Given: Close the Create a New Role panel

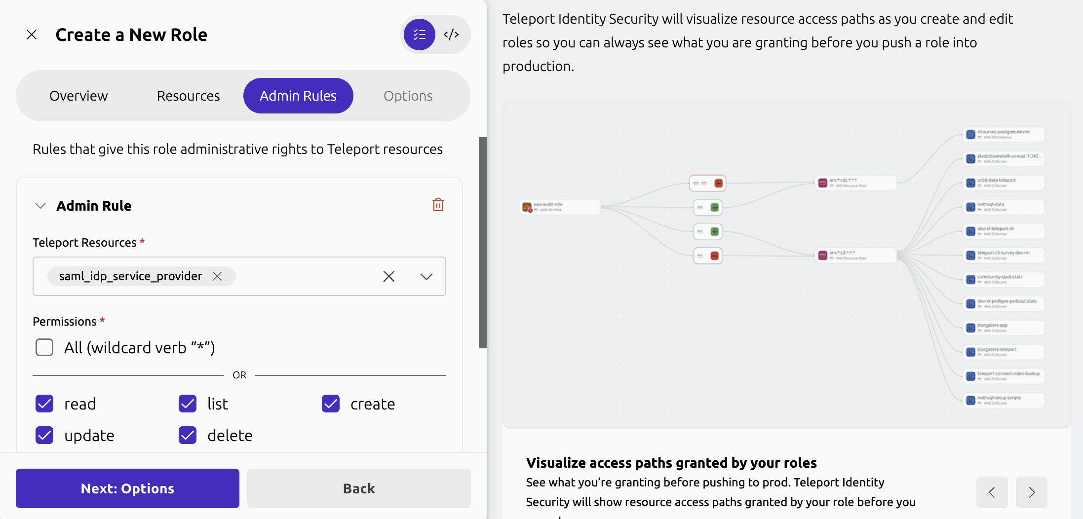Looking at the screenshot, I should pos(32,35).
